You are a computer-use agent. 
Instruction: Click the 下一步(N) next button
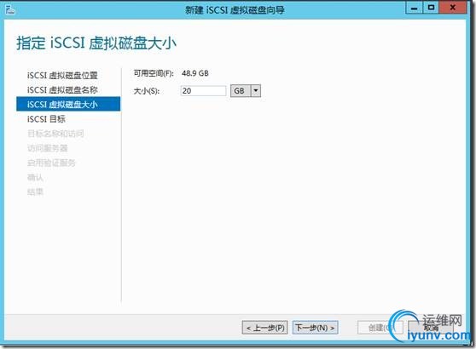click(315, 328)
